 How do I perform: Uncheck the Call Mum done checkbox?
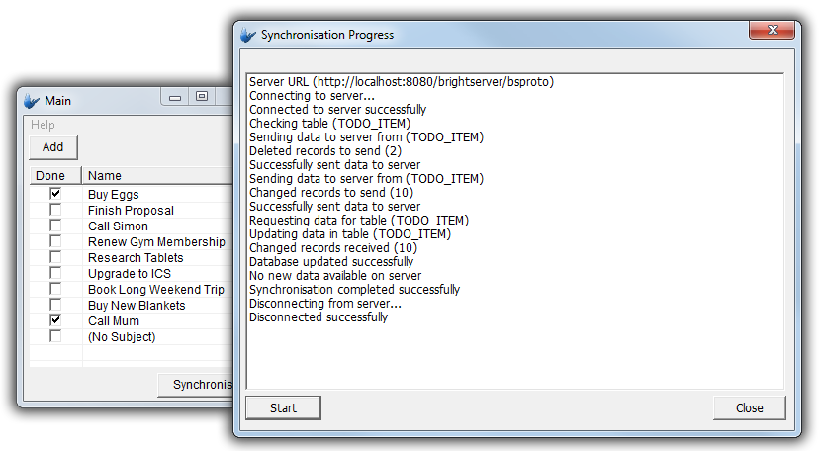click(55, 320)
